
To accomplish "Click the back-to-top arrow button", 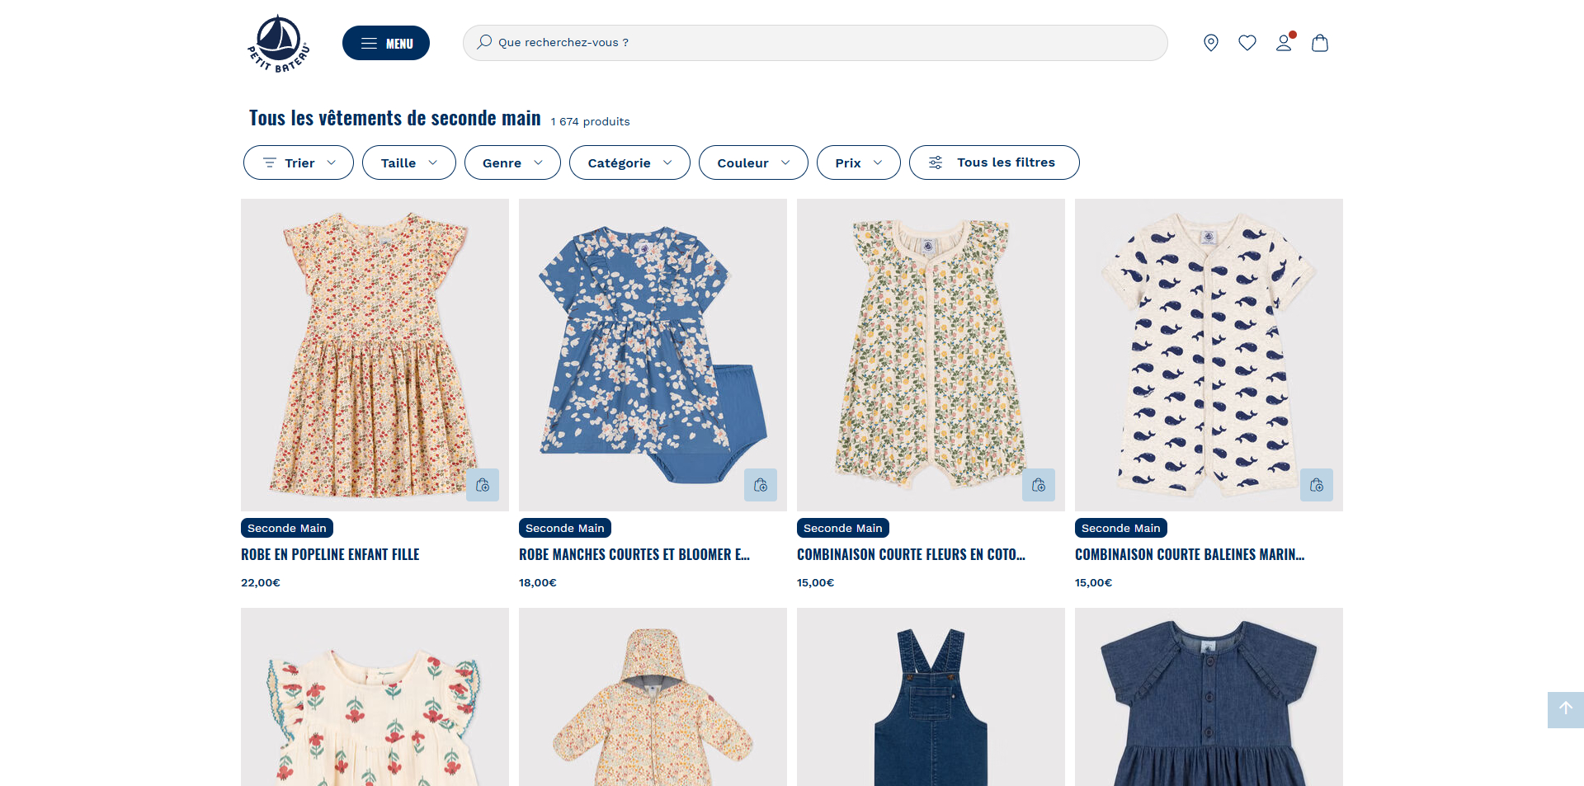I will [x=1565, y=709].
